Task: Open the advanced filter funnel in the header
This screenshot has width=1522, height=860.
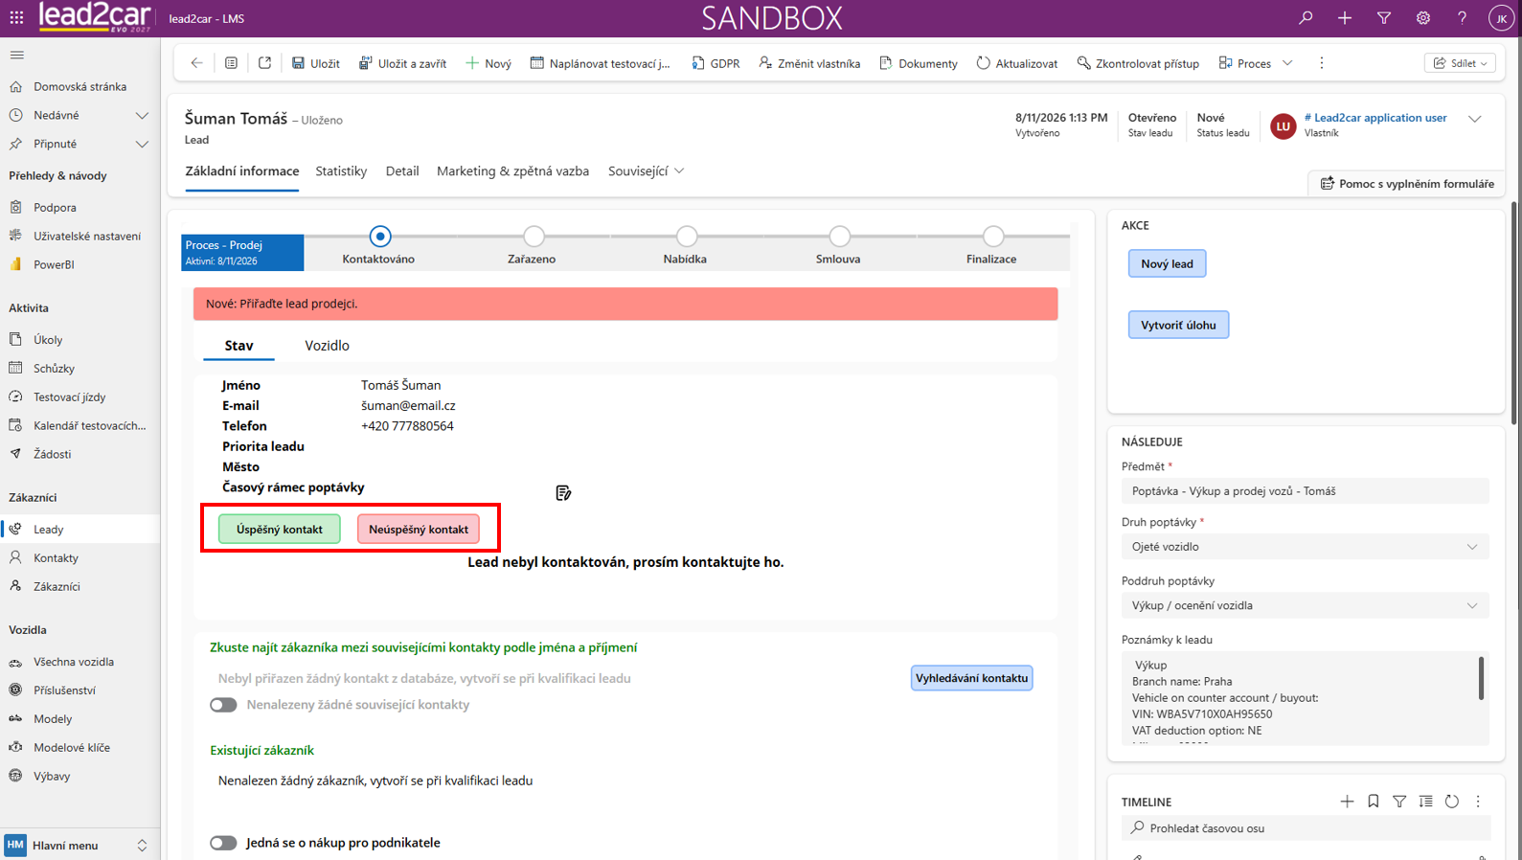Action: pyautogui.click(x=1384, y=18)
